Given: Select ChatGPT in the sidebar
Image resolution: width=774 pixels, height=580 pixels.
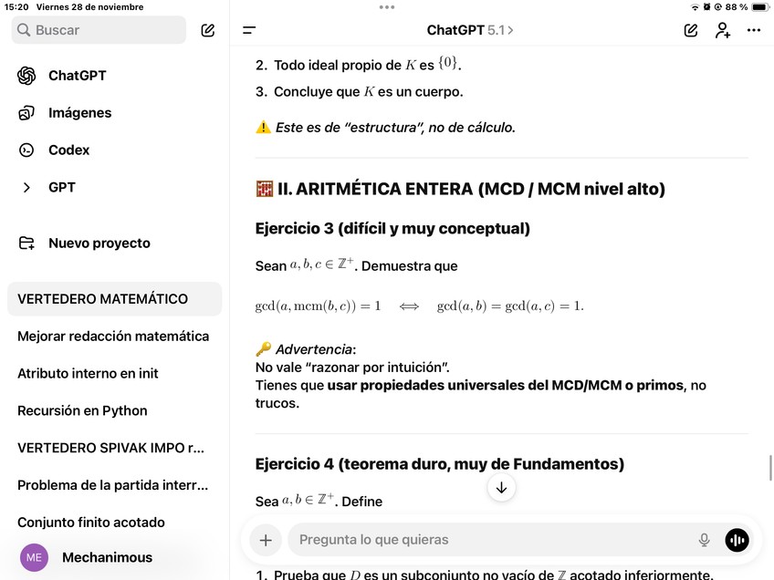Looking at the screenshot, I should pos(77,76).
